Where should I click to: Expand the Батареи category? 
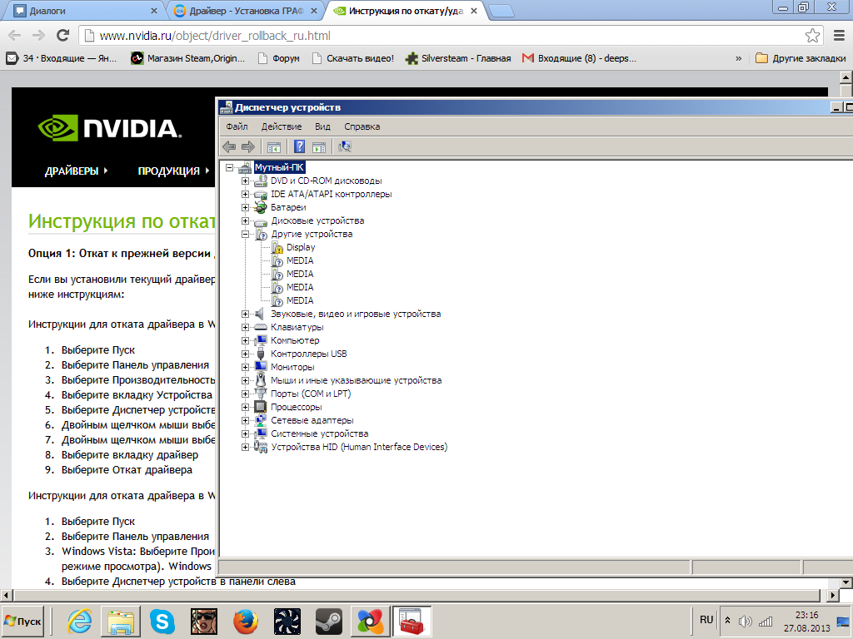point(246,207)
